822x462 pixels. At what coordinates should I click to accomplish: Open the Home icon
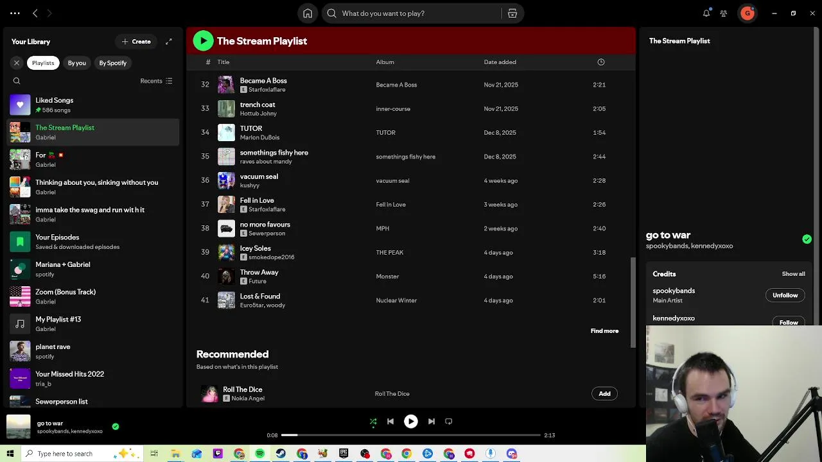click(x=308, y=13)
